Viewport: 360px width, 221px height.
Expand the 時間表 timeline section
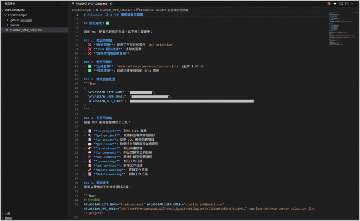pyautogui.click(x=3, y=219)
